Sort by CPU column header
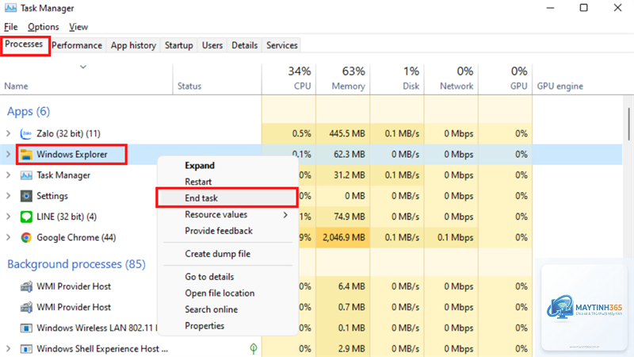The image size is (634, 357). pyautogui.click(x=288, y=80)
